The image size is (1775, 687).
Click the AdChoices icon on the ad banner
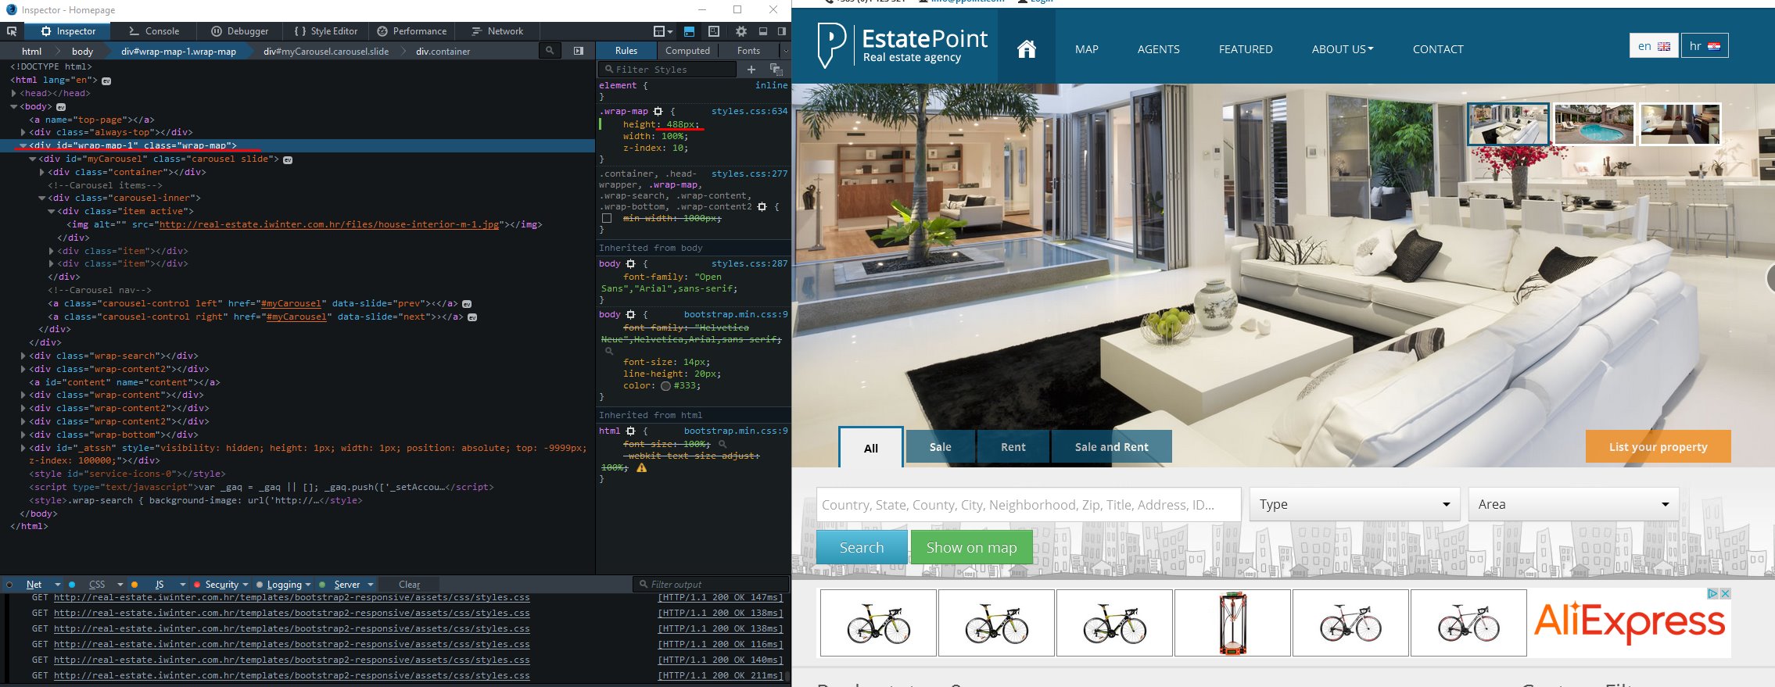coord(1712,594)
